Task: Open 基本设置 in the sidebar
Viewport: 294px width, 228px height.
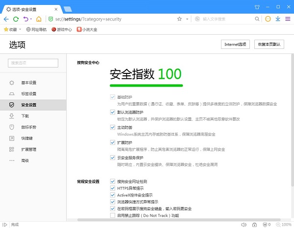Action: click(x=28, y=82)
